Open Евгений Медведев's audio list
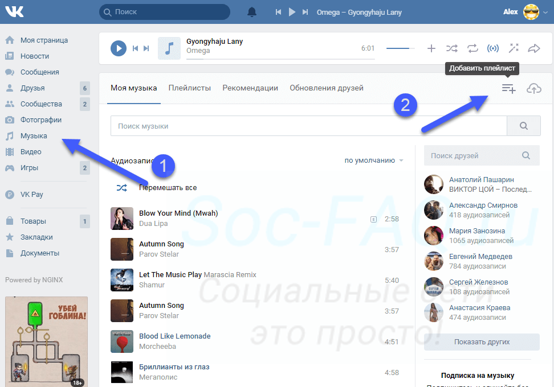Viewport: 554px width, 387px height. tap(482, 261)
